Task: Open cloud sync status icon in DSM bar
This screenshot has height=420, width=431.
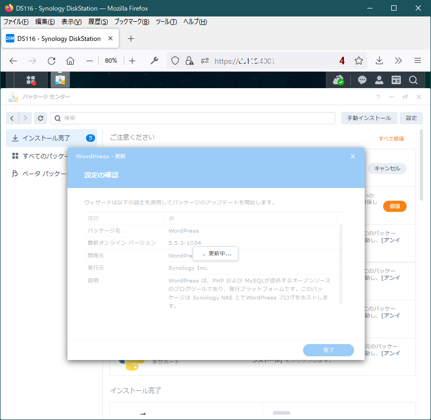Action: 338,80
